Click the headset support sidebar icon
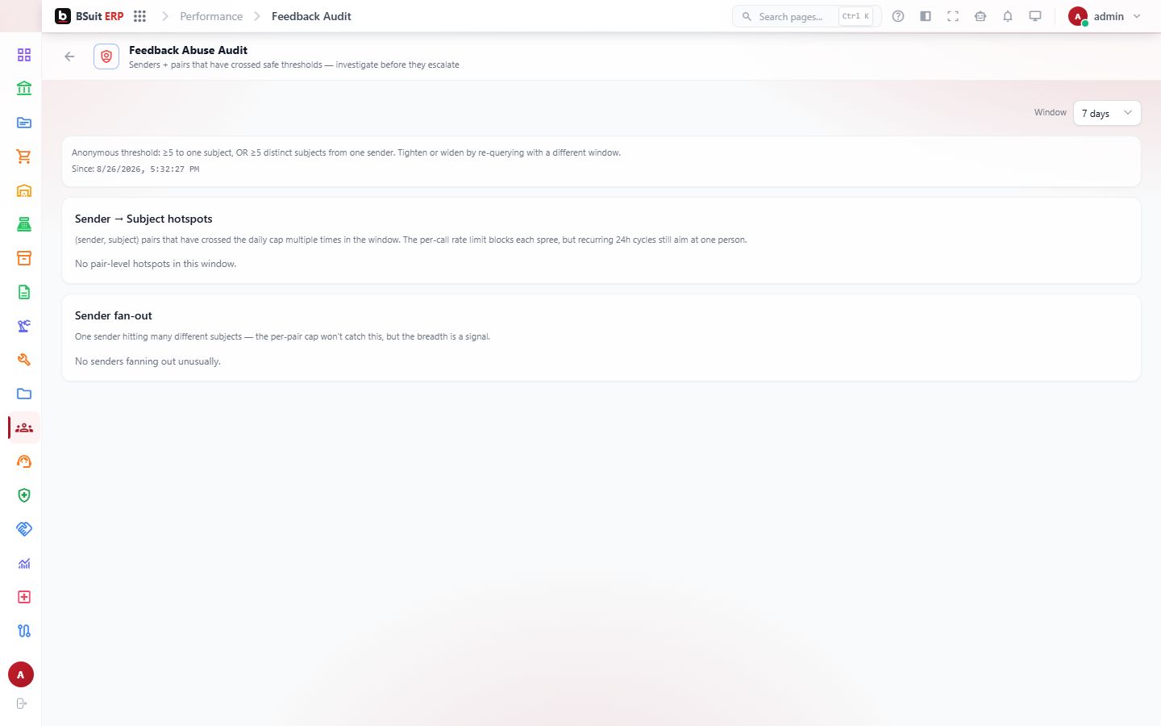 [24, 461]
